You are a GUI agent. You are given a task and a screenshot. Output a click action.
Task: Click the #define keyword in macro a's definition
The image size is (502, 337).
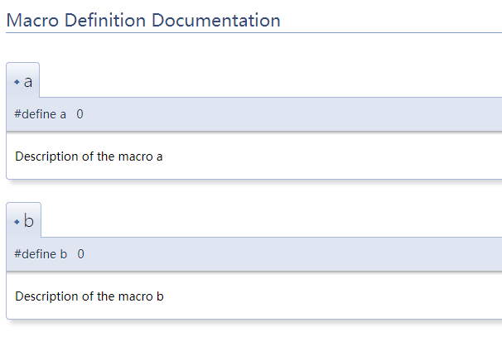tap(35, 114)
